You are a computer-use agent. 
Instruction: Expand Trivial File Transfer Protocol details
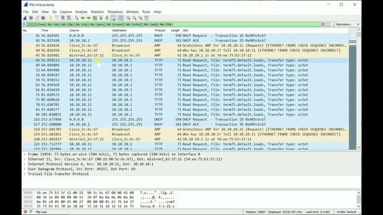25,174
